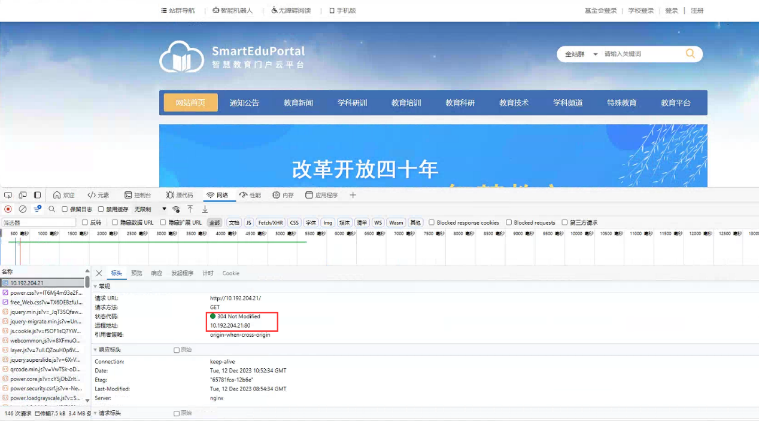Screen dimensions: 759x421
Task: Open the 无限制 throttling dropdown
Action: (150, 209)
